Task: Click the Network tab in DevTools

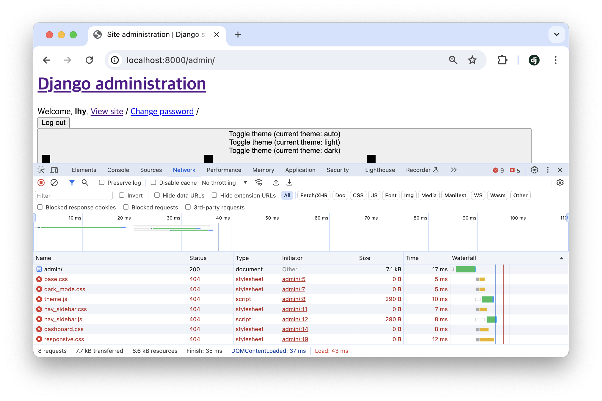Action: pyautogui.click(x=184, y=170)
